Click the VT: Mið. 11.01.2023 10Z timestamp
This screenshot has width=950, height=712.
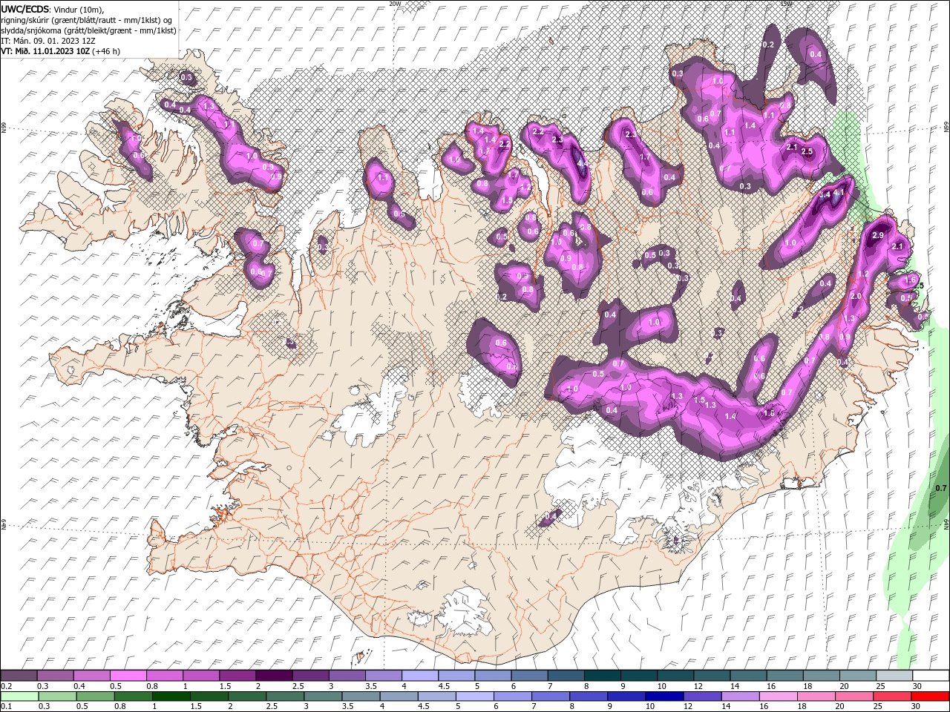[x=45, y=51]
